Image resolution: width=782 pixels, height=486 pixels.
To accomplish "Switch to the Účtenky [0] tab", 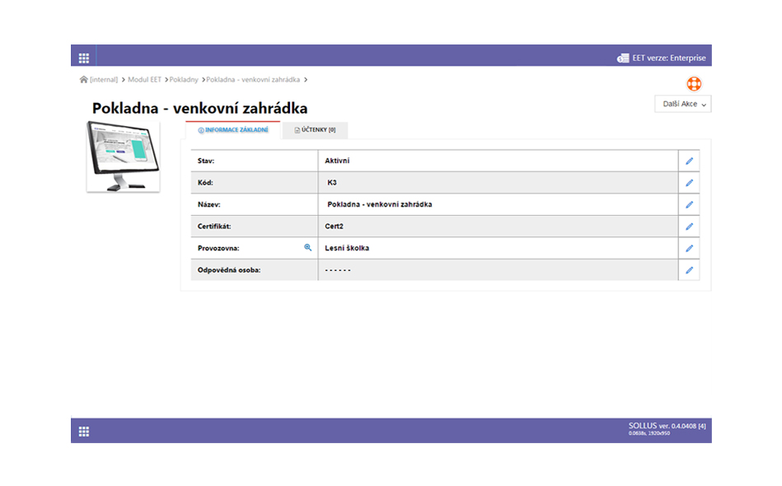I will pyautogui.click(x=315, y=130).
